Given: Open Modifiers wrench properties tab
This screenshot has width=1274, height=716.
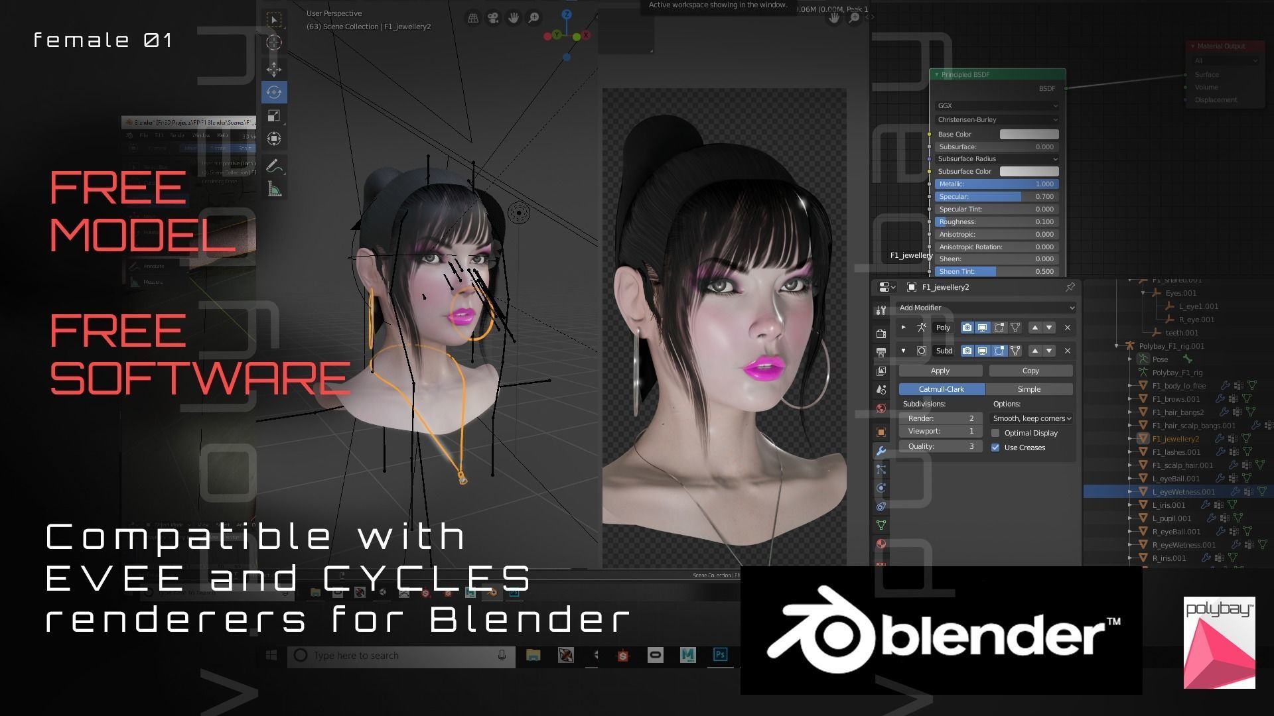Looking at the screenshot, I should (x=881, y=451).
